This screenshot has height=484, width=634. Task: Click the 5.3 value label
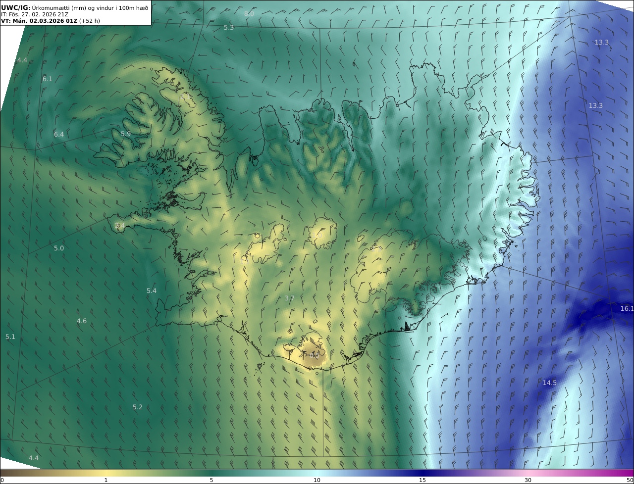229,27
